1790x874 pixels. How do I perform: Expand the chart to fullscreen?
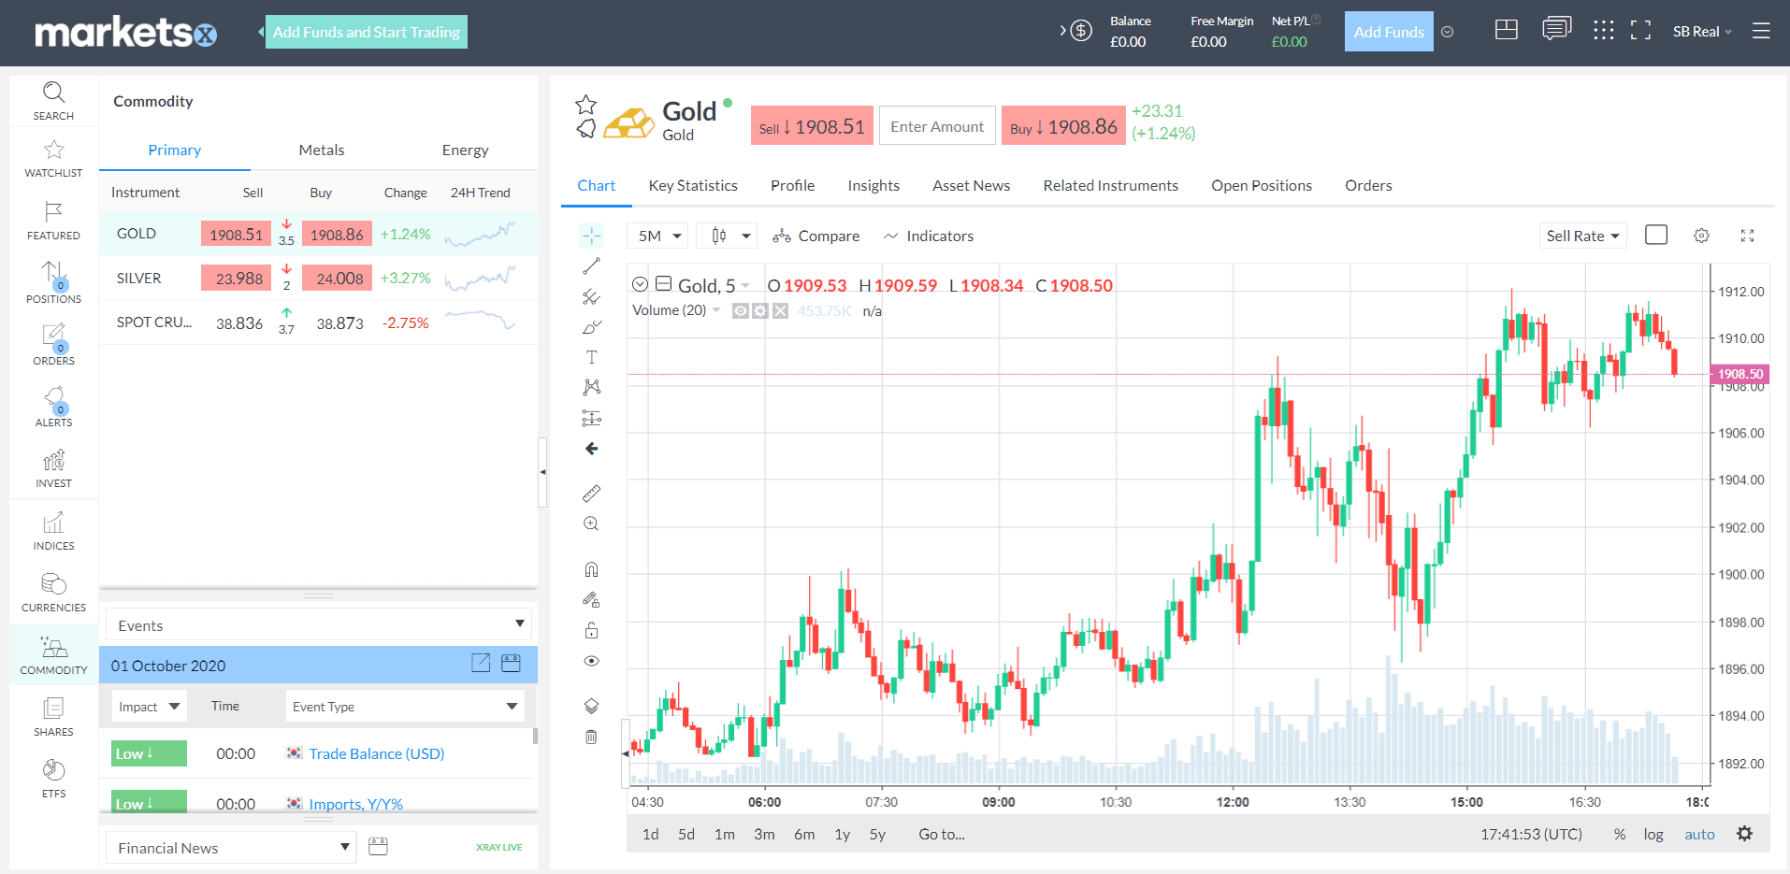(x=1747, y=236)
